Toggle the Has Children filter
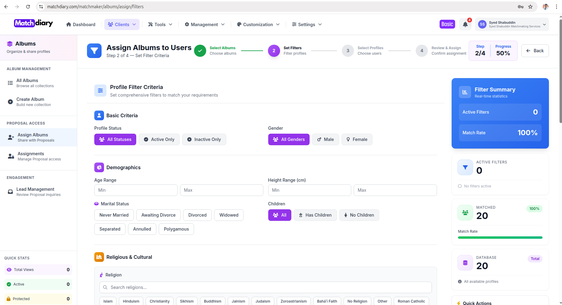The height and width of the screenshot is (305, 562). (315, 215)
